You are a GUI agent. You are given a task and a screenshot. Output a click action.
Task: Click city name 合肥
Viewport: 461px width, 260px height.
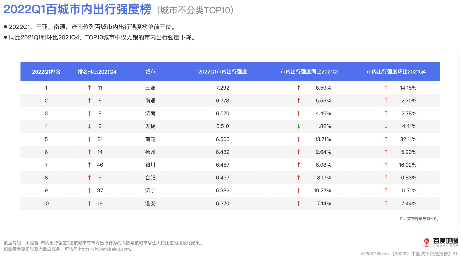click(x=150, y=178)
